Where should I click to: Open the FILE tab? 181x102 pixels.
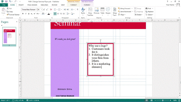click(x=4, y=5)
